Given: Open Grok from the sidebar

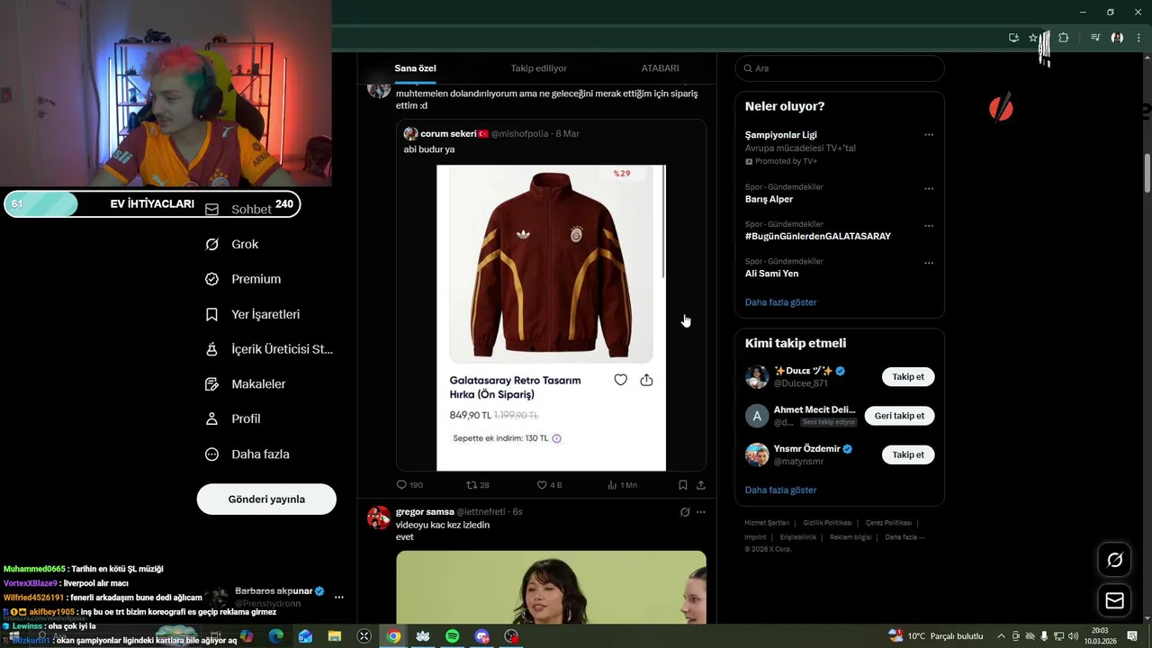Looking at the screenshot, I should [232, 244].
